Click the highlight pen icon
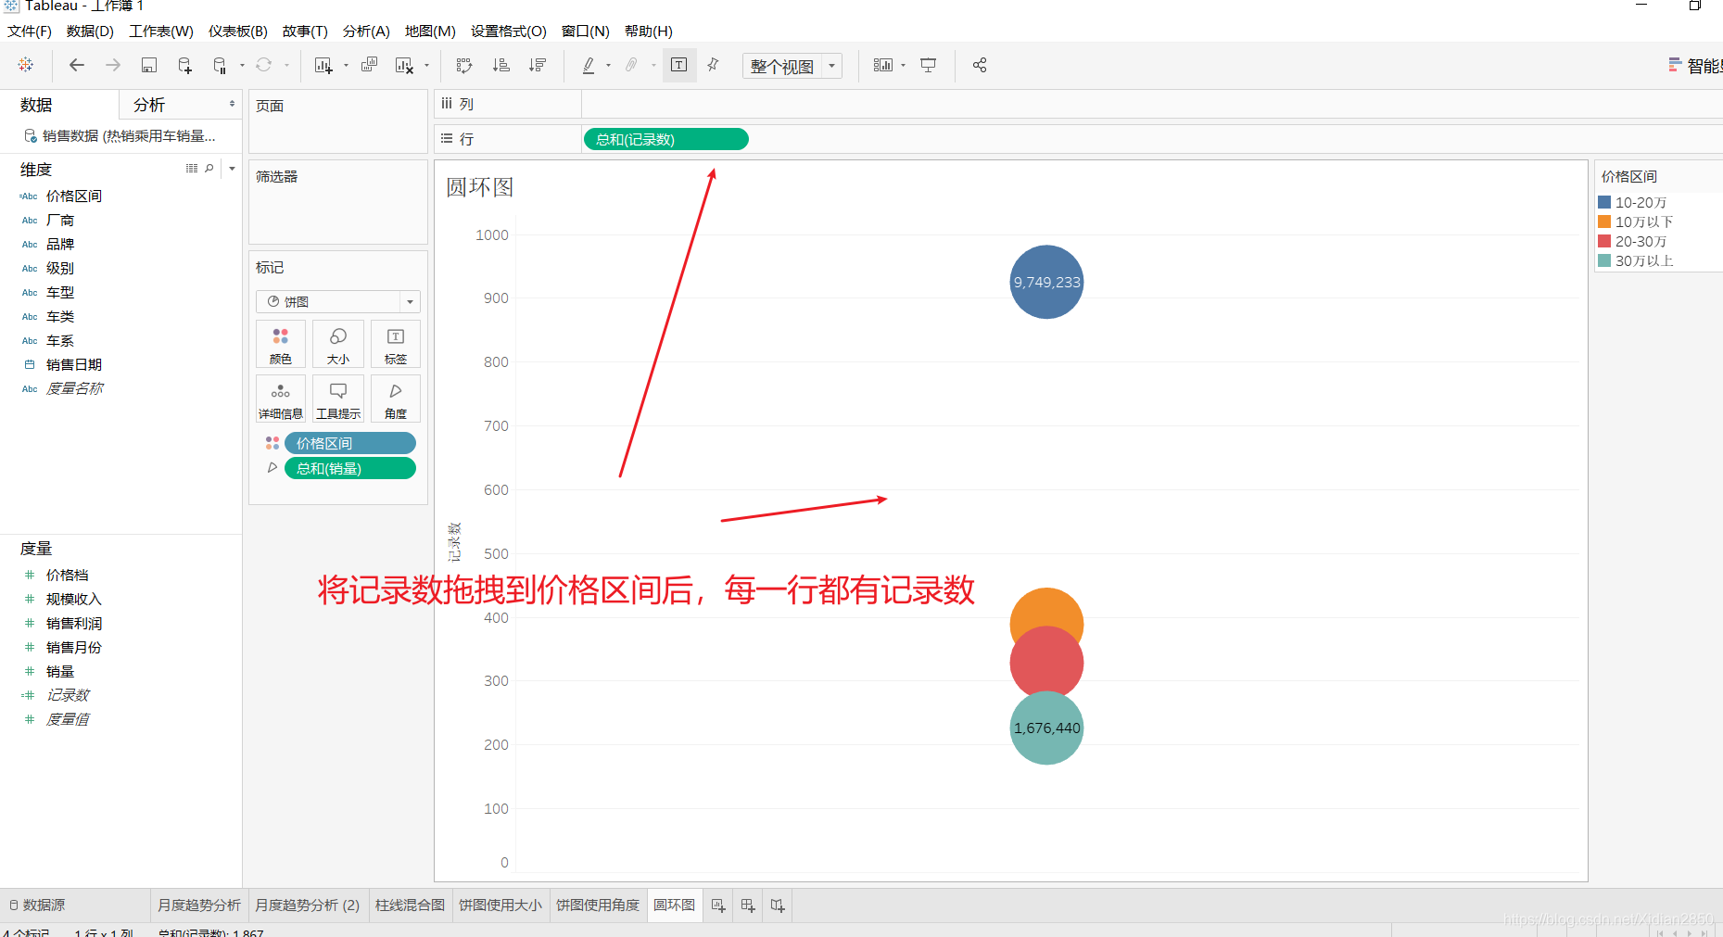 (589, 65)
